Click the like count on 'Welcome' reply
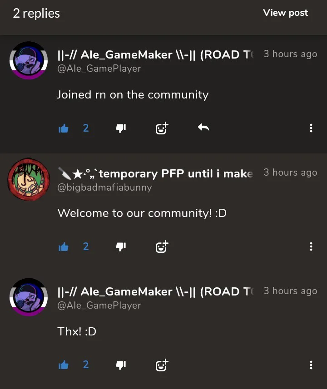 point(86,246)
